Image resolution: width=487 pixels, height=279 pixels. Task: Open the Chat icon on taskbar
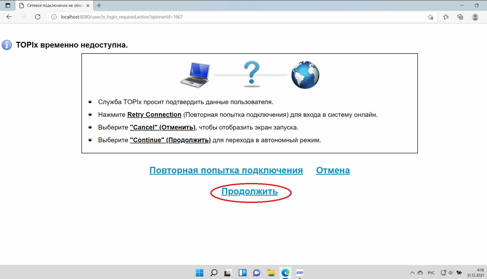pyautogui.click(x=256, y=273)
